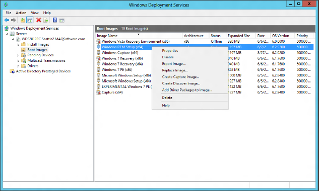Collapse the WDS2012RC server node
Viewport: 319px width, 191px height.
[13, 39]
